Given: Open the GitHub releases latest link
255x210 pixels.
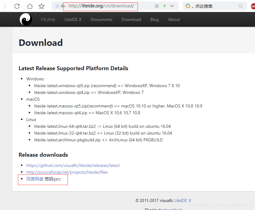Looking at the screenshot, I should (x=73, y=165).
